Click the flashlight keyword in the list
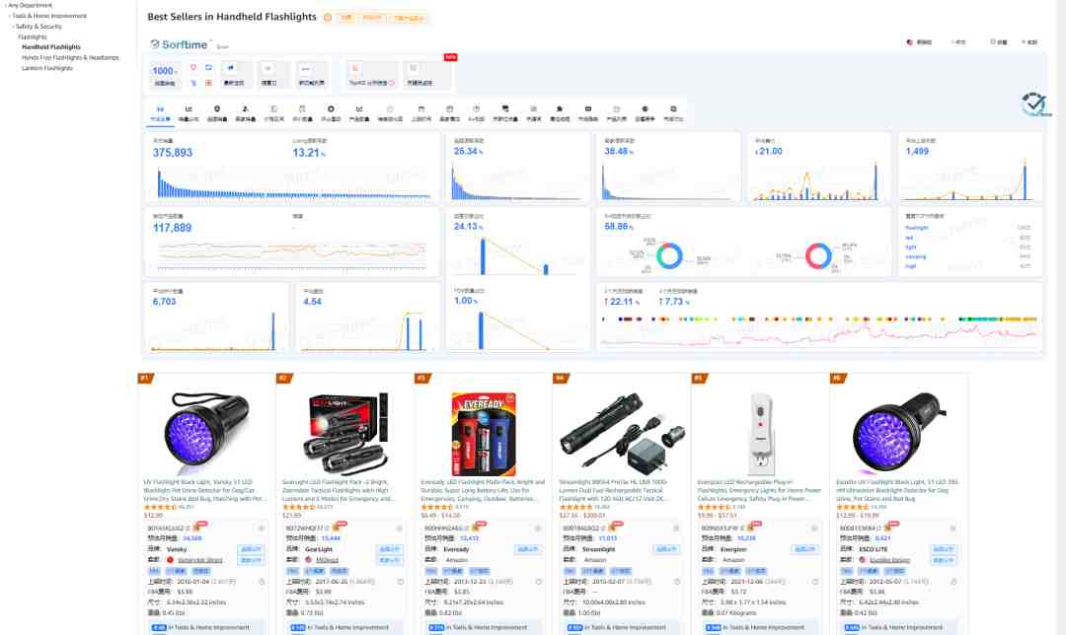This screenshot has height=635, width=1066. coord(916,228)
